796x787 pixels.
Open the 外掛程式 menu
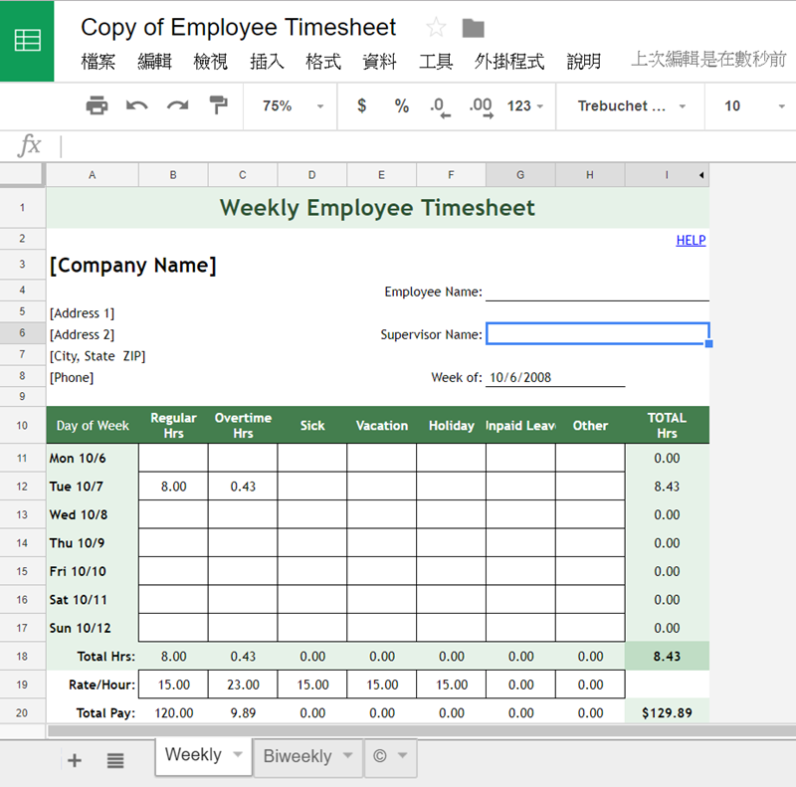pyautogui.click(x=509, y=62)
